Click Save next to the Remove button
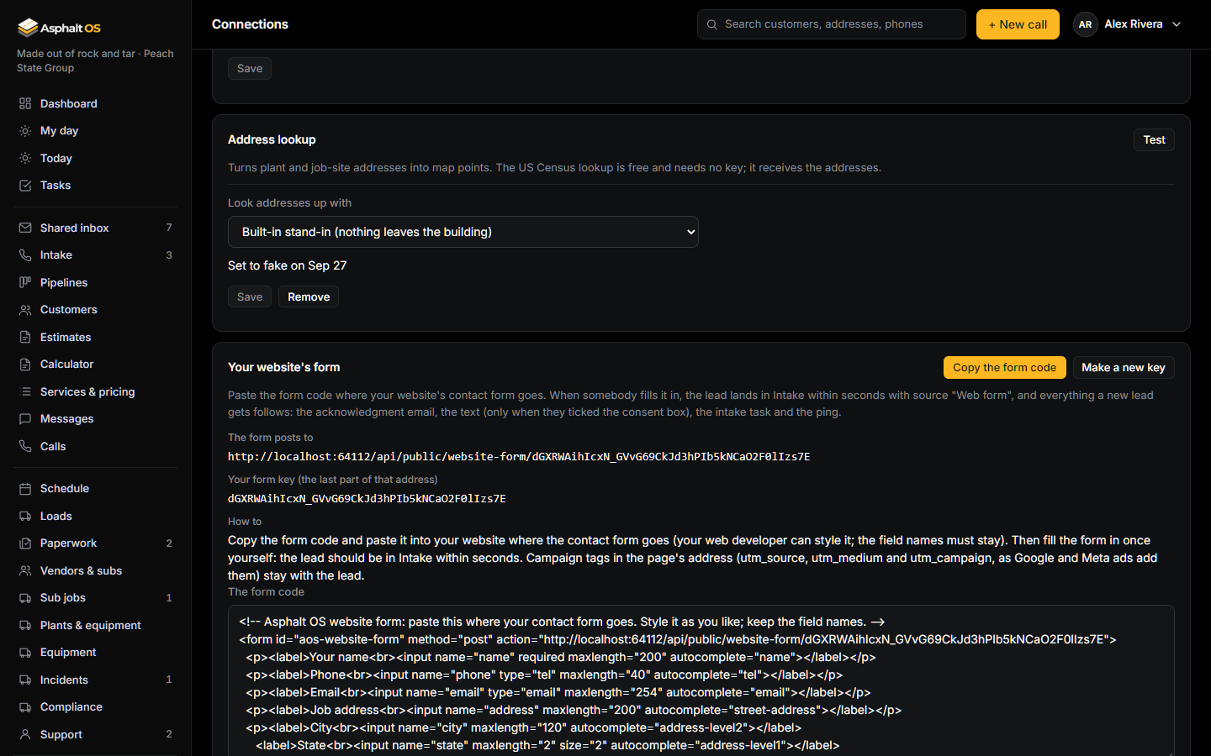 coord(250,297)
